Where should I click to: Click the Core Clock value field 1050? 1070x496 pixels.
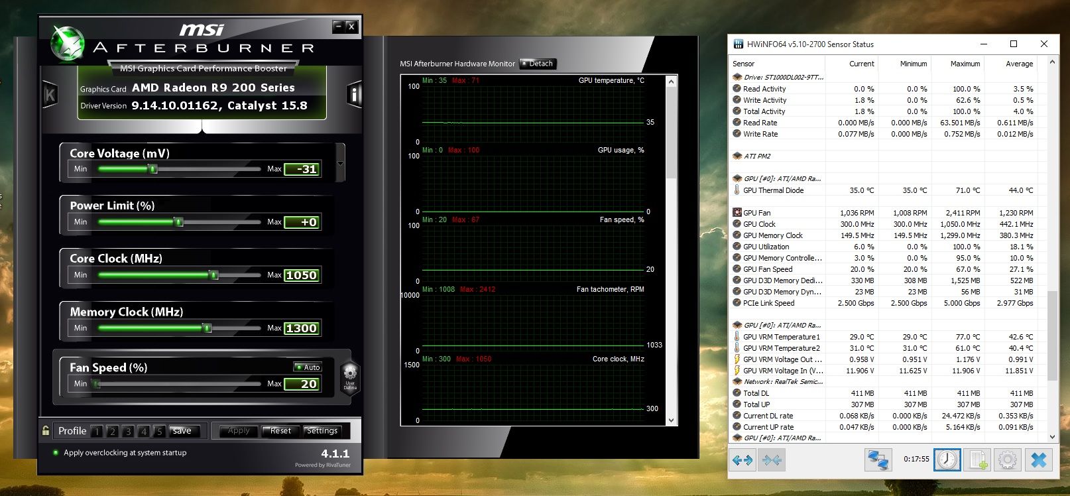(302, 275)
